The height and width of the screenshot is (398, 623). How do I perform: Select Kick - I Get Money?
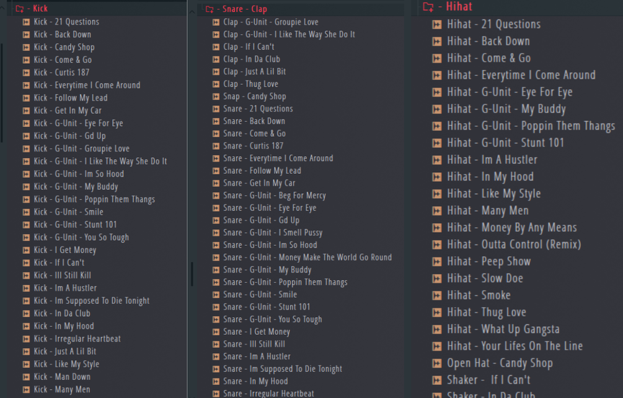click(x=64, y=250)
